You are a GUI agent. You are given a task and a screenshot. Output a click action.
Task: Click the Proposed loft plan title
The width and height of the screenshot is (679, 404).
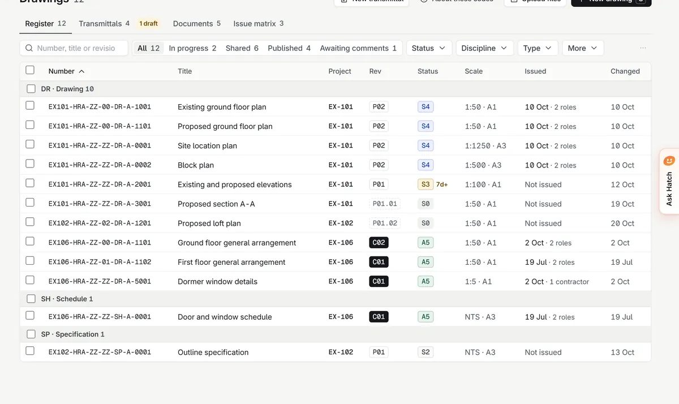pos(209,224)
